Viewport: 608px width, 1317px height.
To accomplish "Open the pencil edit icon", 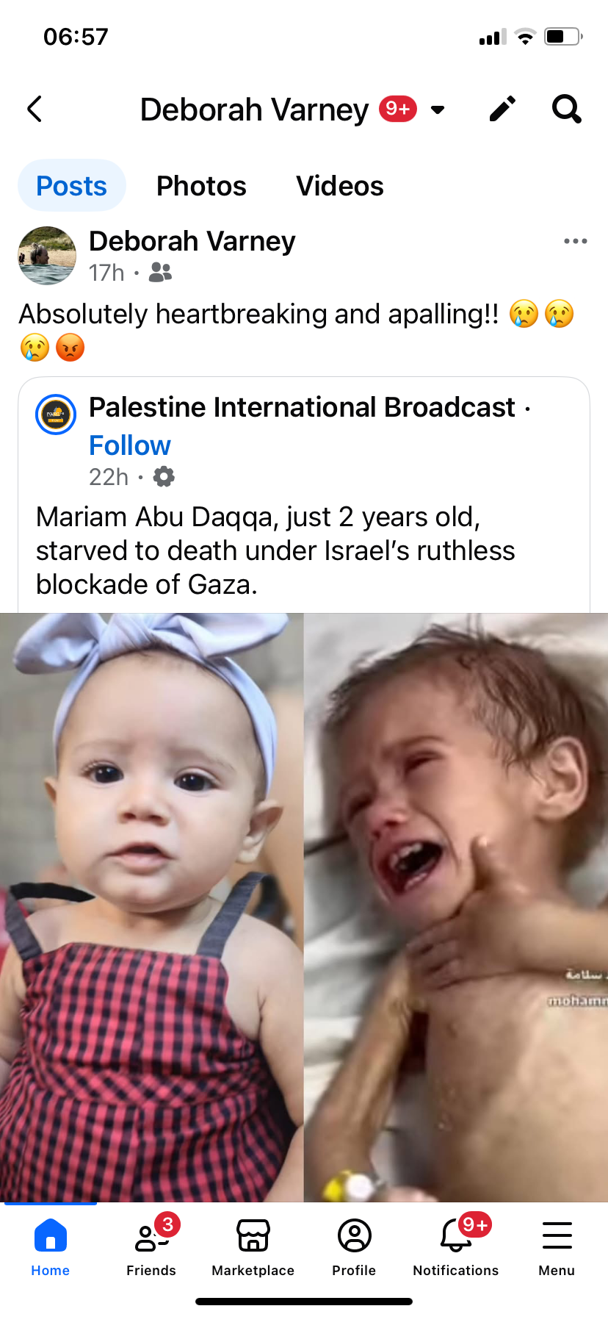I will (503, 110).
